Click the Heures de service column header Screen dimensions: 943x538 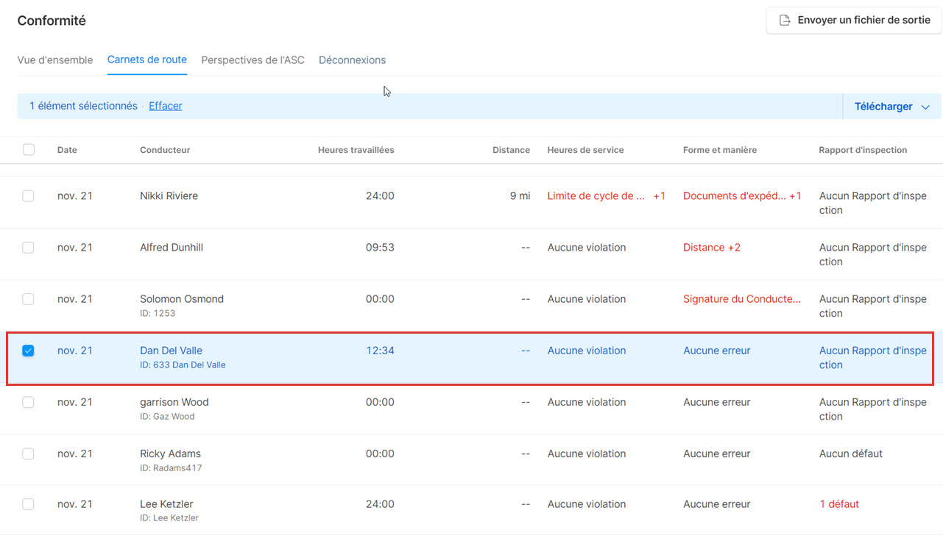pos(585,150)
